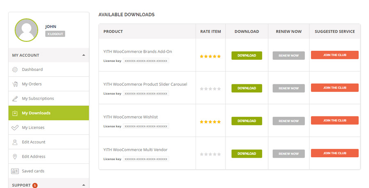
Task: Click the AVAILABLE DOWNLOADS heading
Action: tap(126, 15)
